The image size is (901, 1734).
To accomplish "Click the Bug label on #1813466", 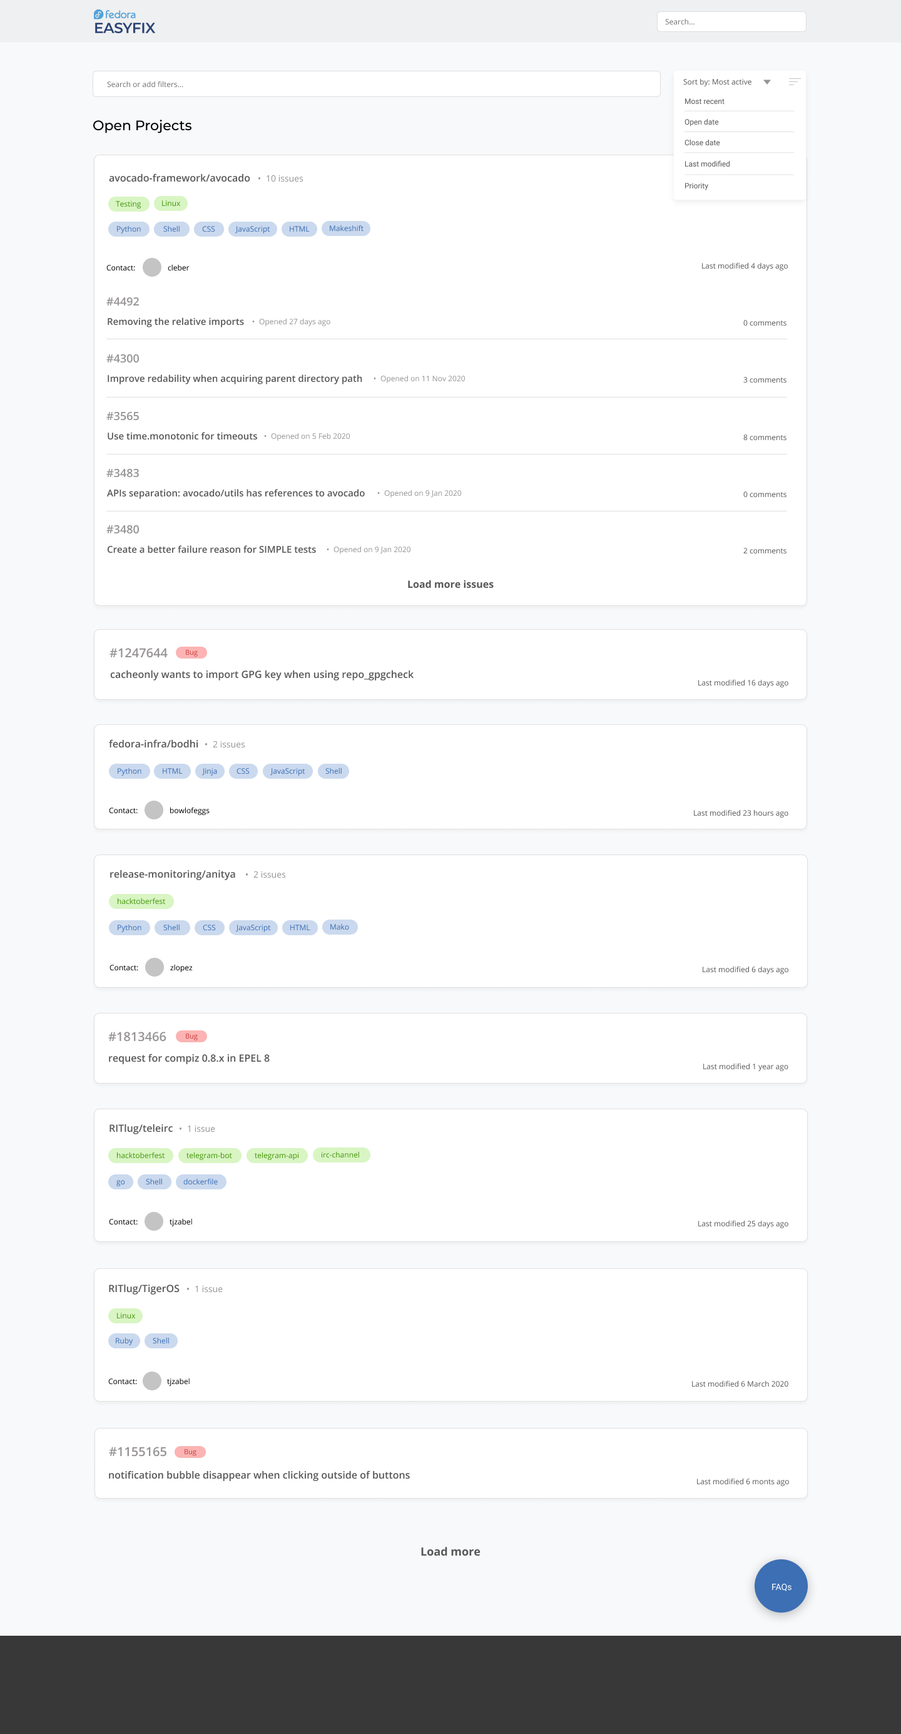I will (191, 1036).
